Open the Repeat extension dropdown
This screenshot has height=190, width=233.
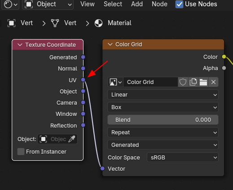click(x=163, y=133)
